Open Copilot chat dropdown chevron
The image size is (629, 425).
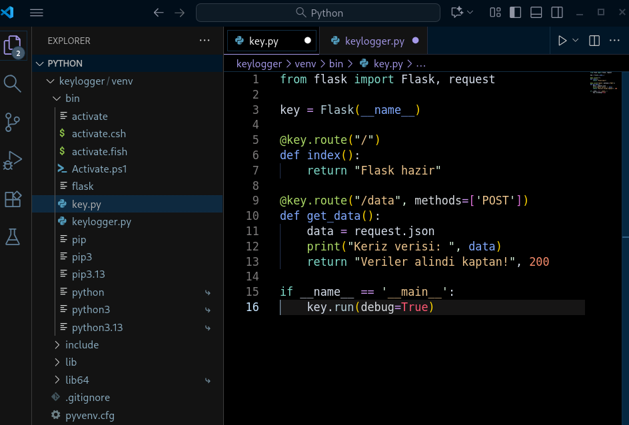pyautogui.click(x=470, y=13)
